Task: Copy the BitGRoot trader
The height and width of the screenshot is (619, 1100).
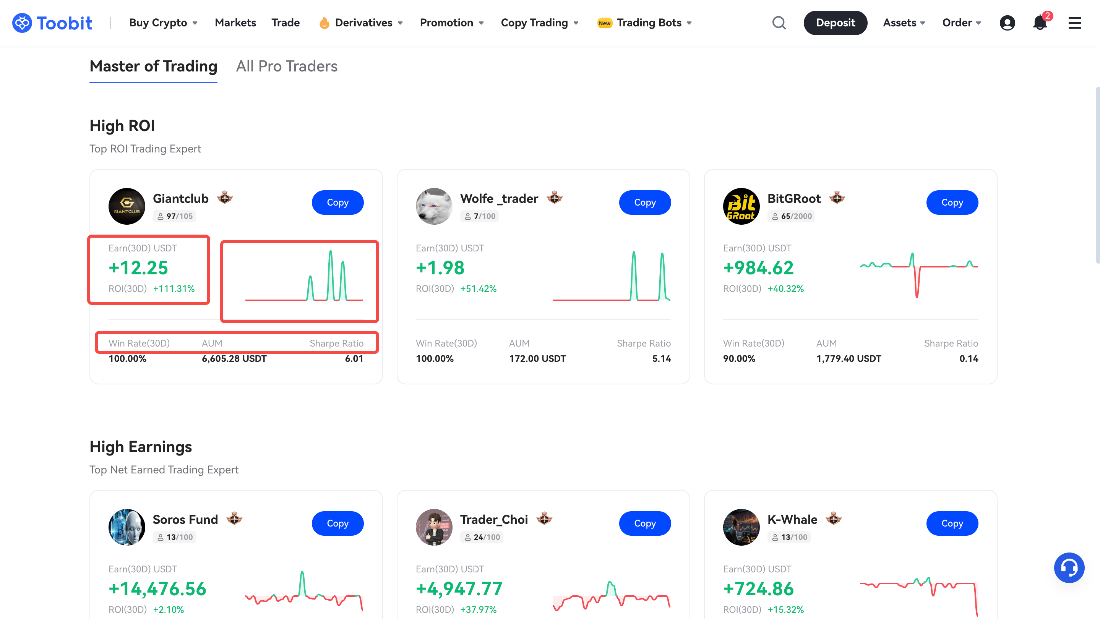Action: (952, 203)
